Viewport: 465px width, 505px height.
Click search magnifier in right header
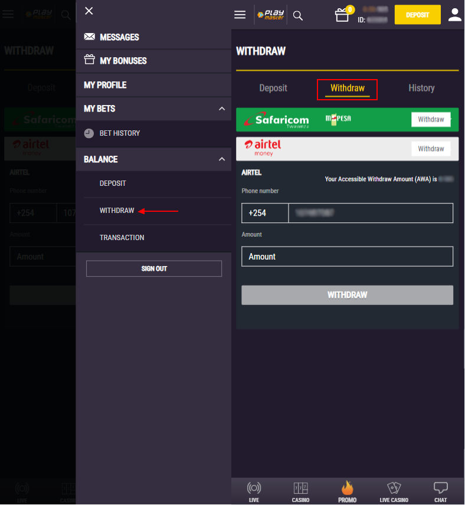pyautogui.click(x=298, y=15)
